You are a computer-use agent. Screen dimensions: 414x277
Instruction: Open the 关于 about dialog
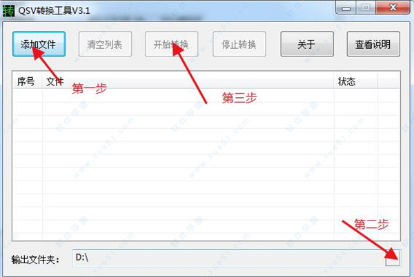pyautogui.click(x=307, y=44)
